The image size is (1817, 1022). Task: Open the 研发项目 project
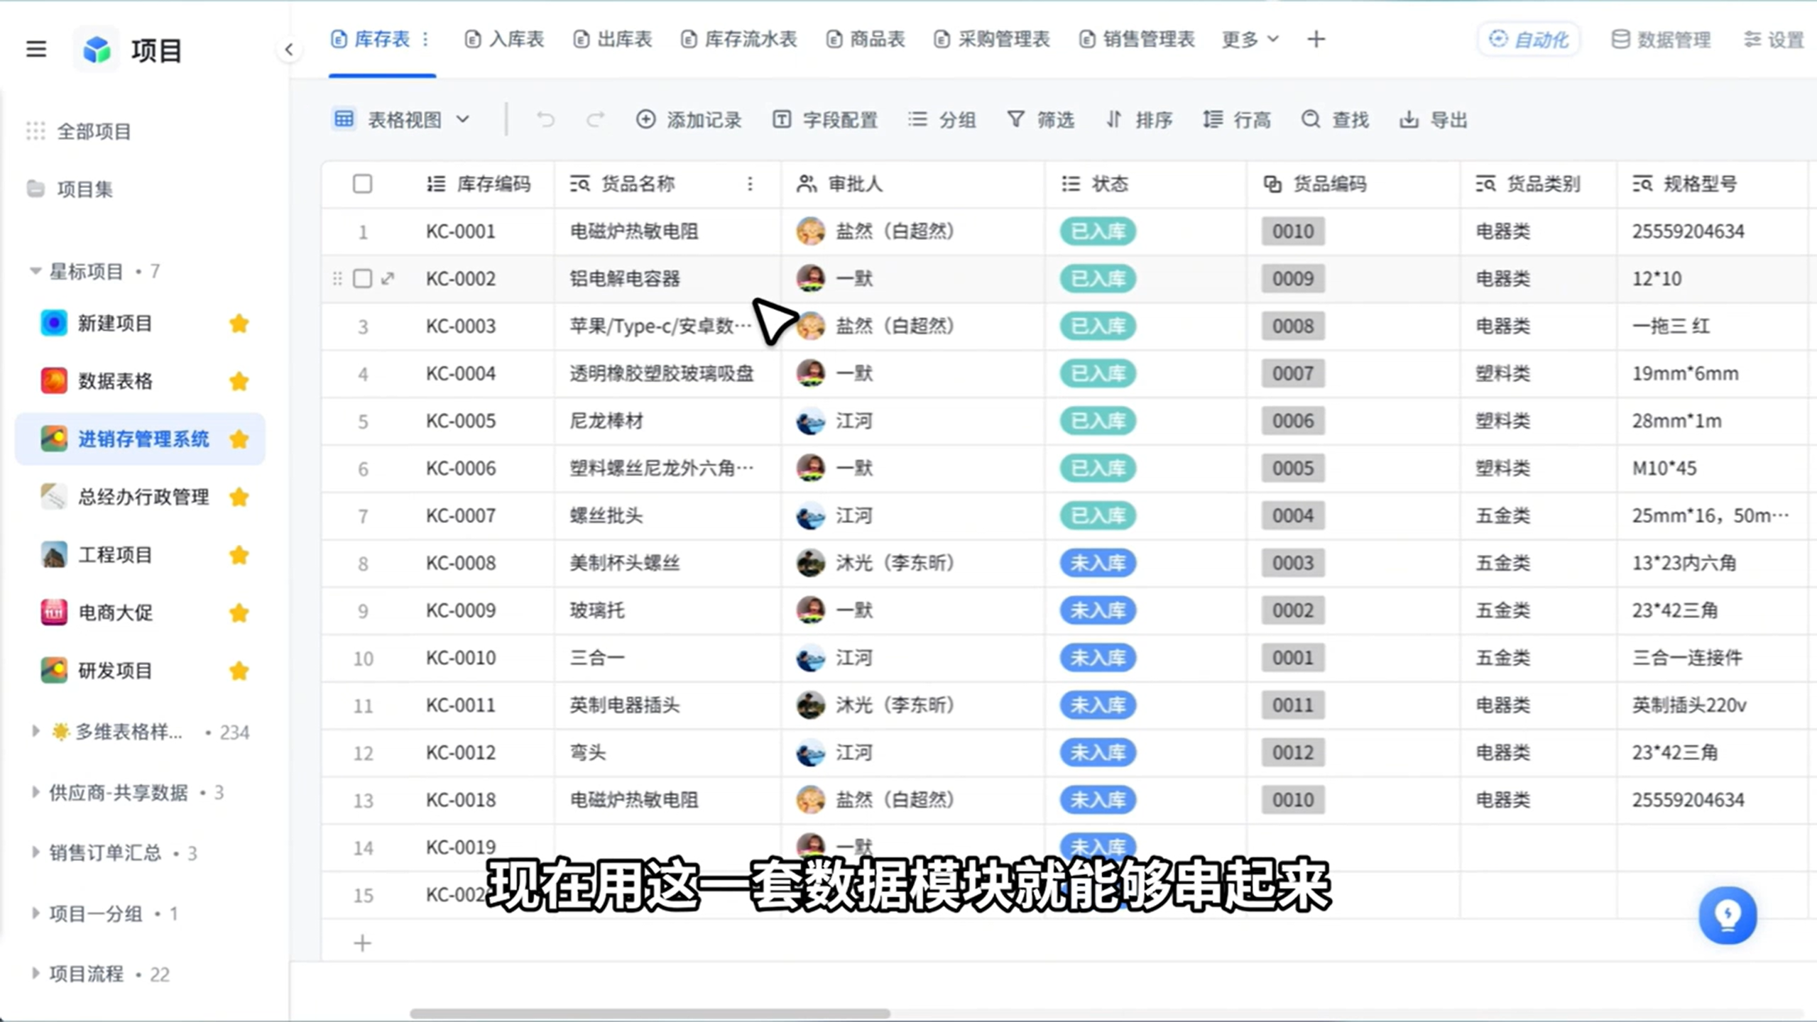115,671
